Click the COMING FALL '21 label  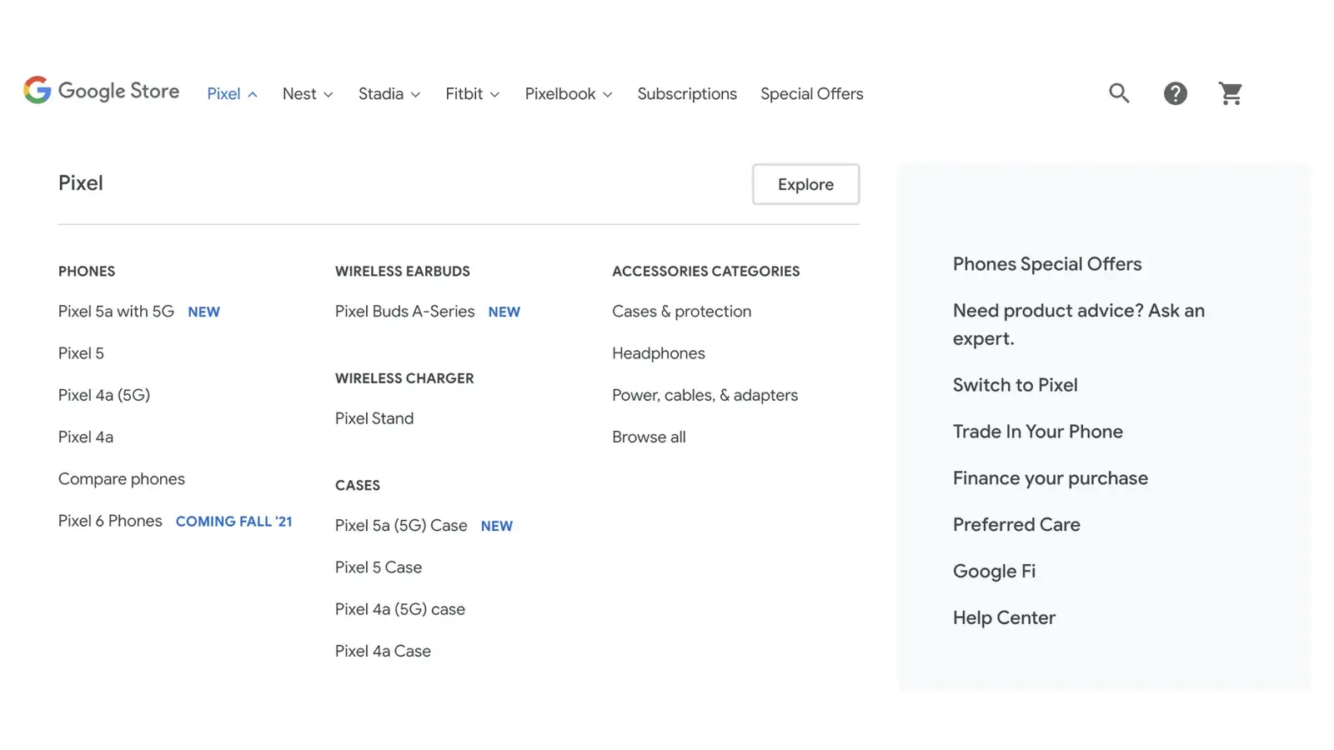tap(233, 522)
